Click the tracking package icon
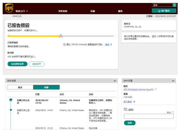This screenshot has width=180, height=130. coord(126,109)
